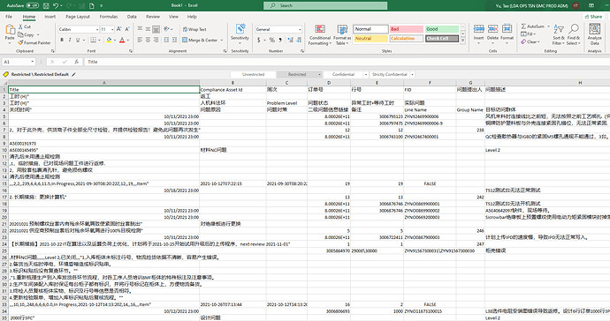Click the Wrap Text button
Image resolution: width=610 pixels, height=321 pixels.
pyautogui.click(x=194, y=29)
